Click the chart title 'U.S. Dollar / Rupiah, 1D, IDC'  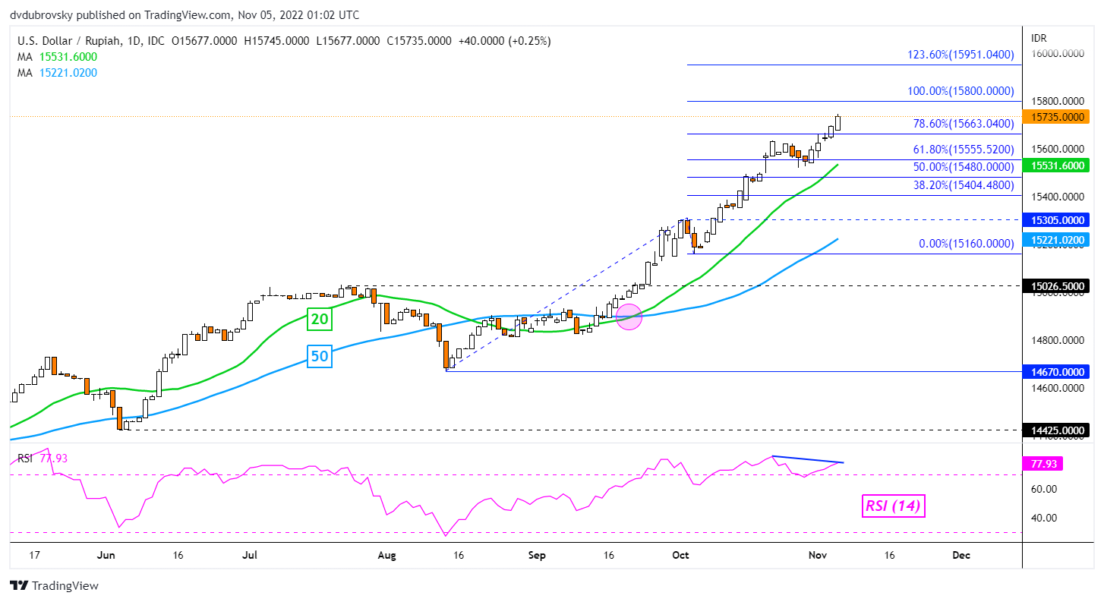90,41
